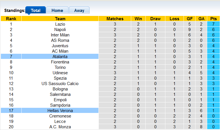
Task: Select the Matches column header
Action: tap(115, 19)
